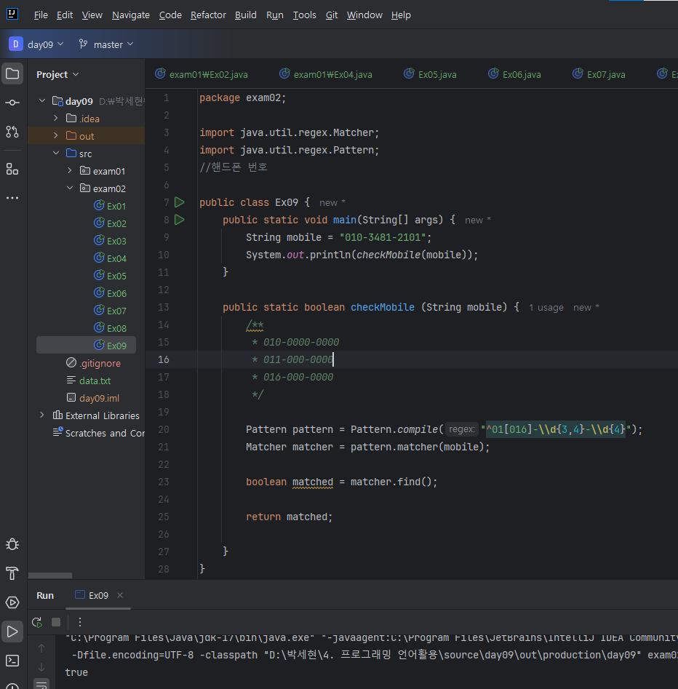The height and width of the screenshot is (689, 678).
Task: Click the checkMobile method name declaration
Action: pyautogui.click(x=382, y=307)
